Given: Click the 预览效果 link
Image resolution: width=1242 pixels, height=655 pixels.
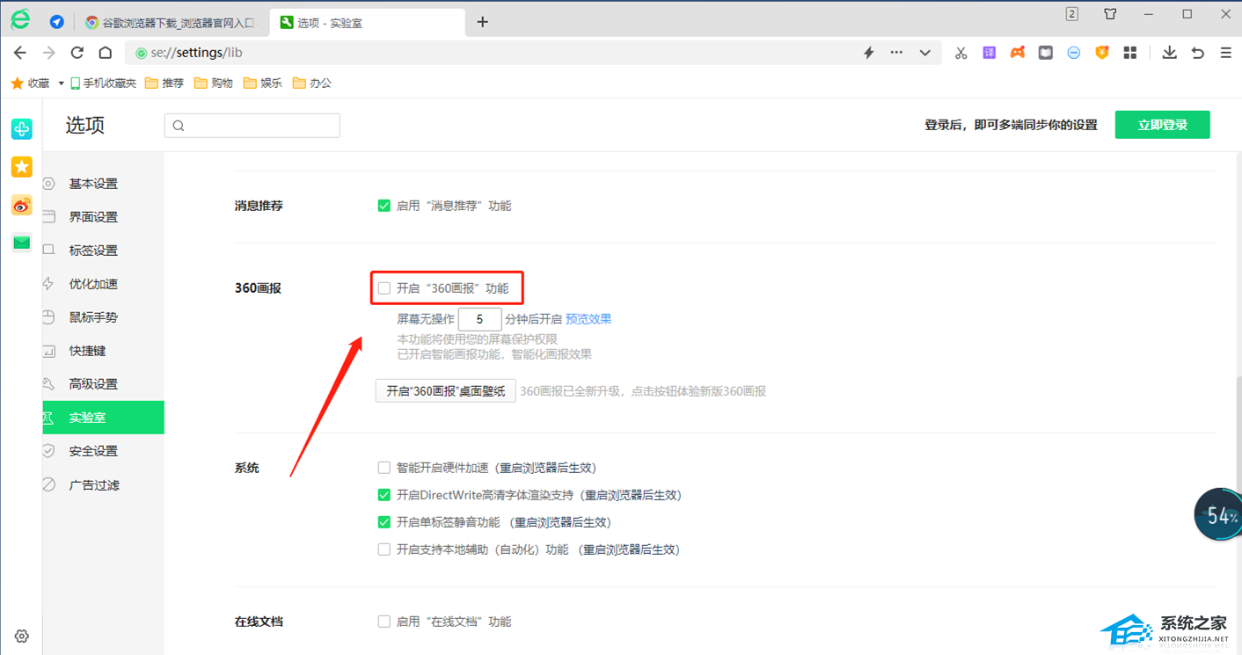Looking at the screenshot, I should point(588,319).
